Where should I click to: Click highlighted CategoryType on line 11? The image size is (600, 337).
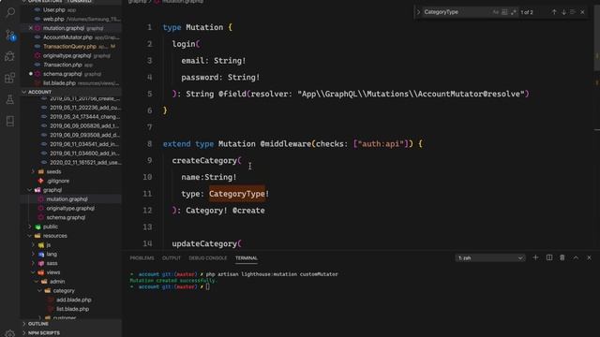pyautogui.click(x=237, y=194)
